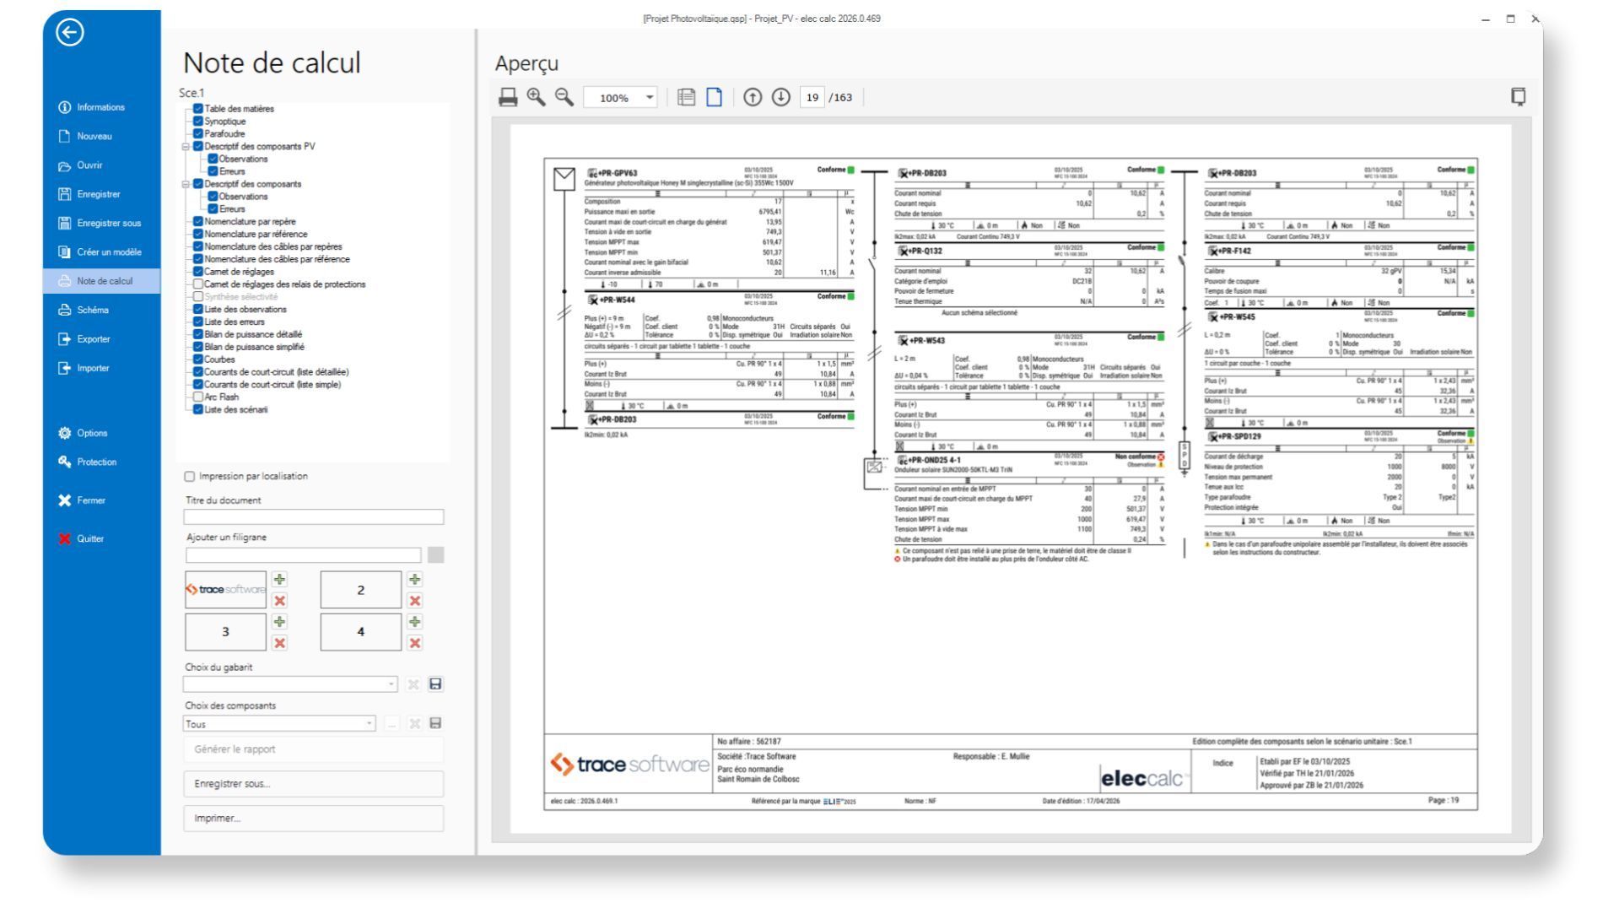Open Importer in the sidebar

(x=85, y=368)
